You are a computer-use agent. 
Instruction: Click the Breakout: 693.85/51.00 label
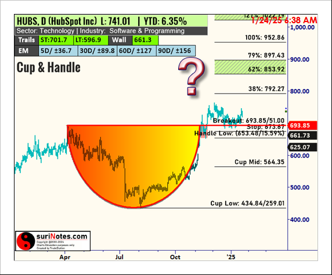pyautogui.click(x=248, y=121)
